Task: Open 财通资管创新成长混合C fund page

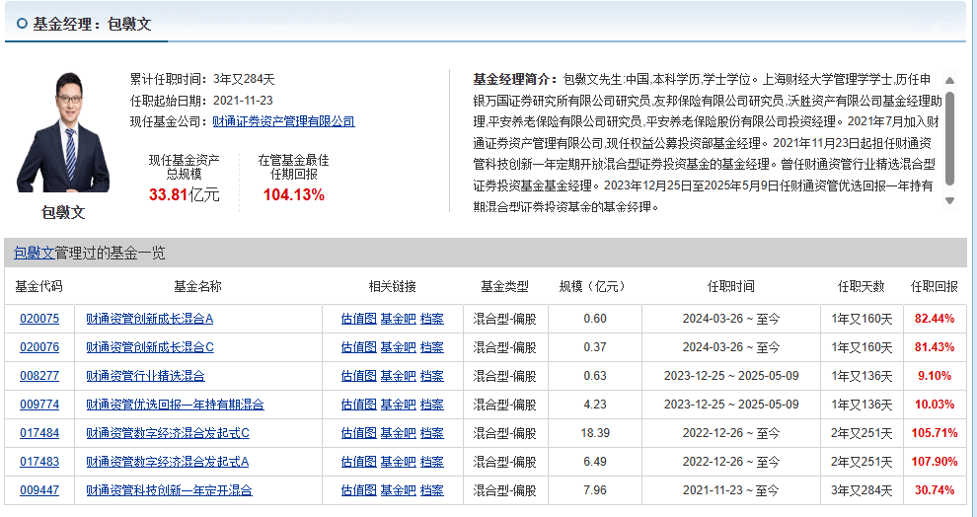Action: [x=150, y=347]
